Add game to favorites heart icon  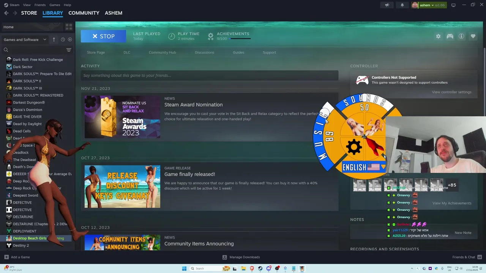pyautogui.click(x=473, y=36)
